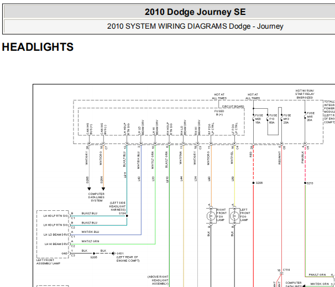Screen dimensions: 335x287
Task: Select '(ABOVE RIGHT HEADLIGHT ASSEMBLY)' location note
Action: 158,280
